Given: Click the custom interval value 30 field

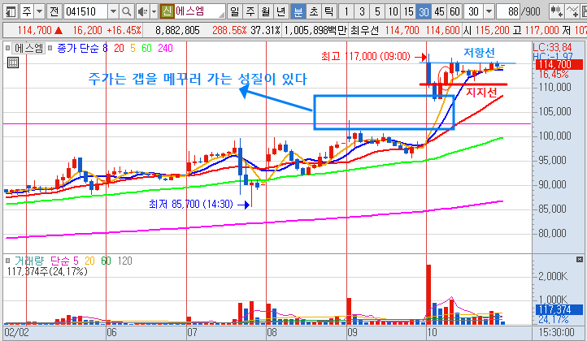Looking at the screenshot, I should pos(473,11).
